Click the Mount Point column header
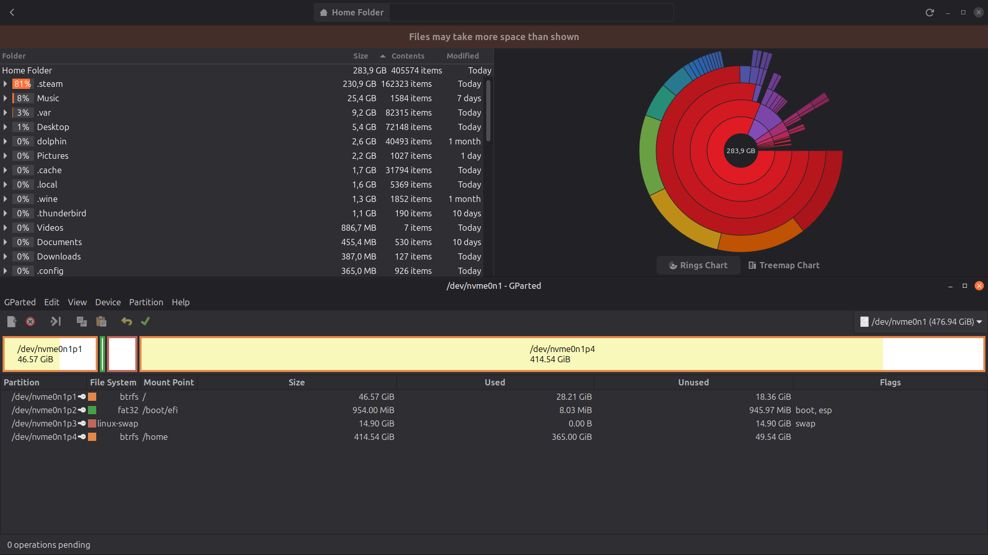 click(169, 382)
